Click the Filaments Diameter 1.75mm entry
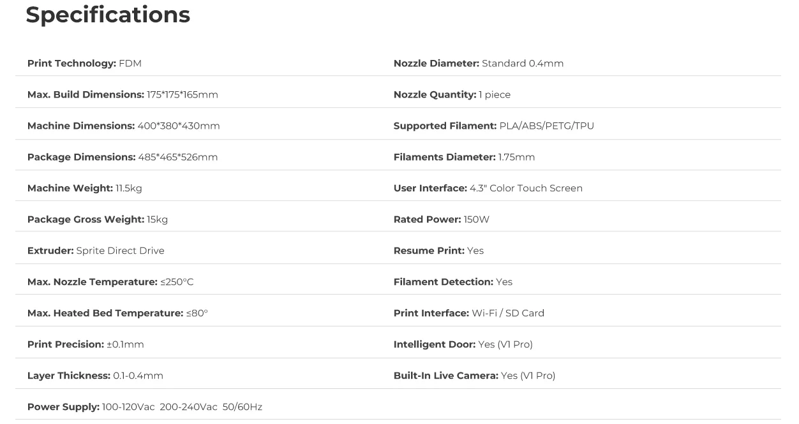 [x=464, y=157]
